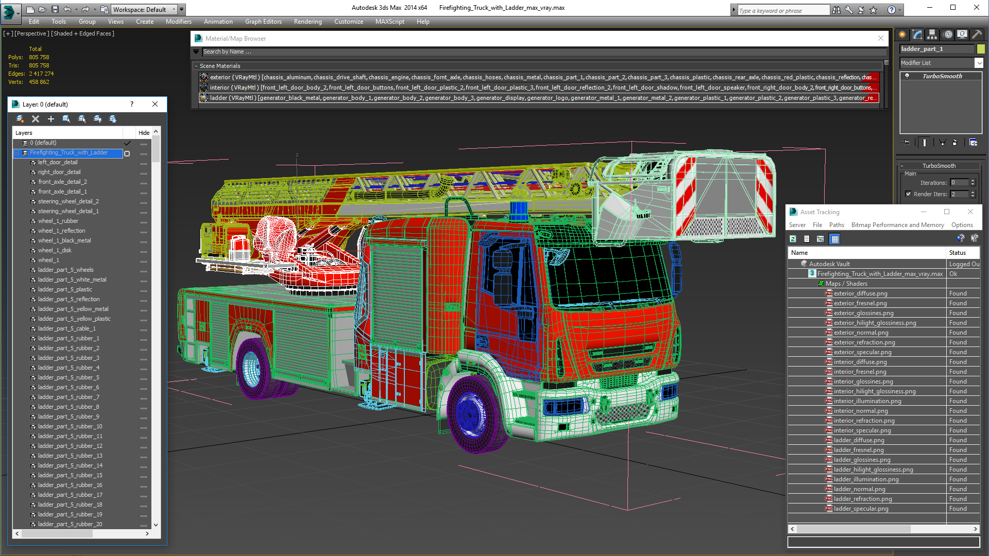The image size is (989, 556).
Task: Click the Set Project Folder icon
Action: click(105, 9)
